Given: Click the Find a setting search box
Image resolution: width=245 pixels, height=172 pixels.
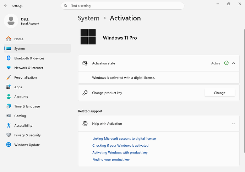Looking at the screenshot, I should (123, 6).
